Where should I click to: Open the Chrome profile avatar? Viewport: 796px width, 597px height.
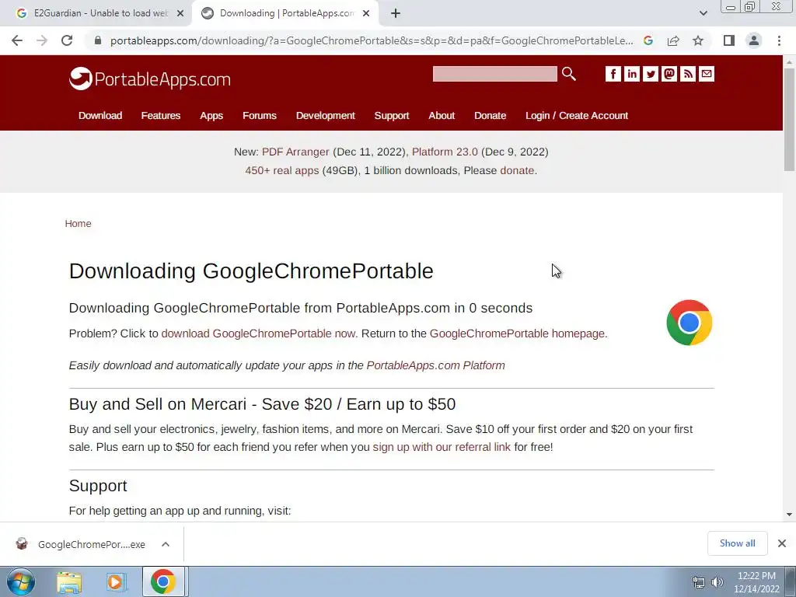click(x=754, y=40)
